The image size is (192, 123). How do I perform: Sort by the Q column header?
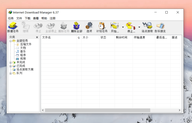point(79,37)
